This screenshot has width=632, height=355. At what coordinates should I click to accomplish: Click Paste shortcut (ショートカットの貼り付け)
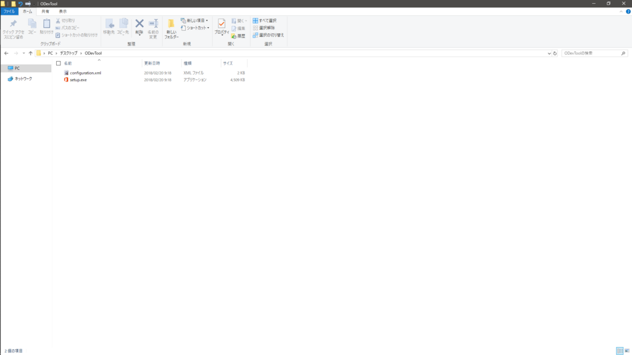pos(77,35)
